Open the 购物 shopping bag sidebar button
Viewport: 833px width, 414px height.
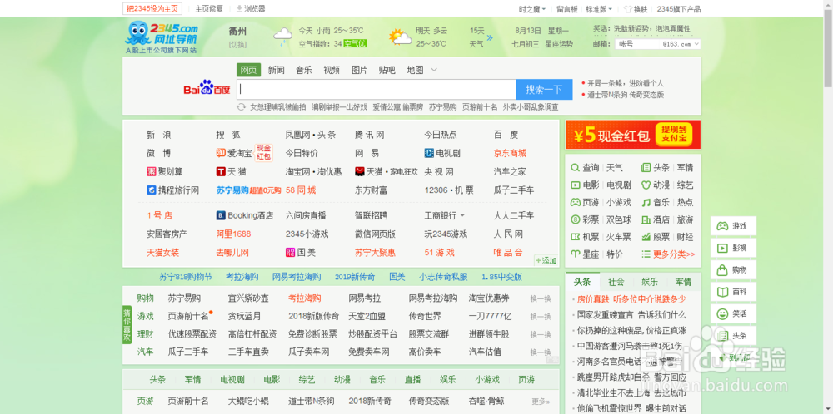pos(733,270)
